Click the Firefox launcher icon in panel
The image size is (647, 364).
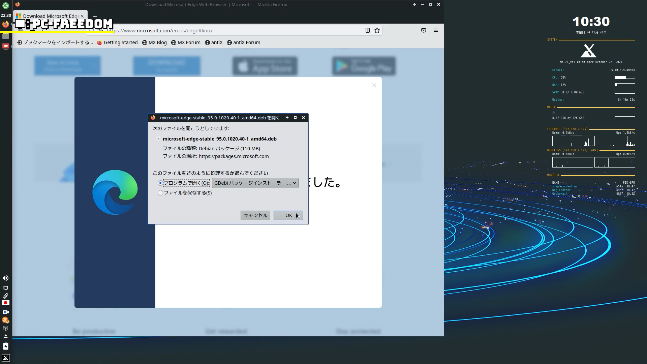6,24
